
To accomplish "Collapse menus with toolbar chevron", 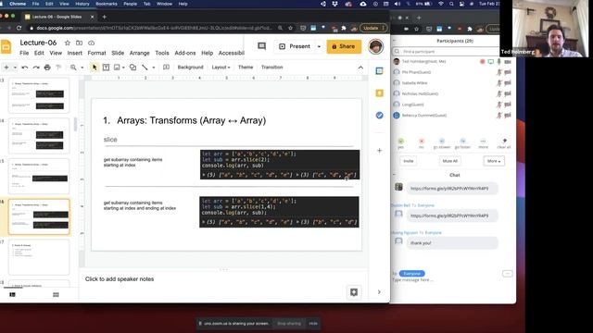I will [x=360, y=68].
